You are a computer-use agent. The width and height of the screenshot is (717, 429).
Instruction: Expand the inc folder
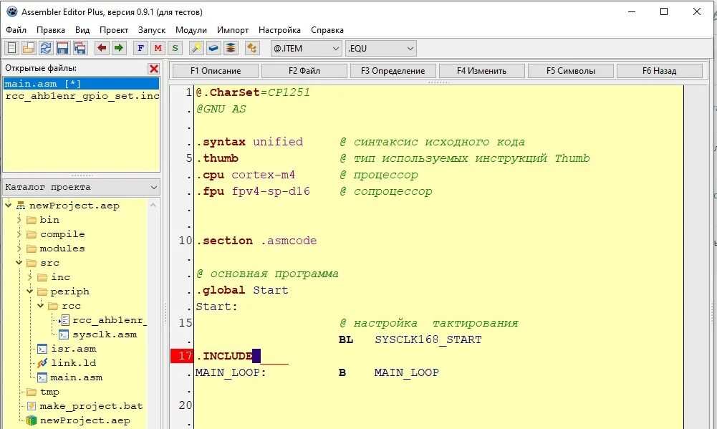coord(29,277)
